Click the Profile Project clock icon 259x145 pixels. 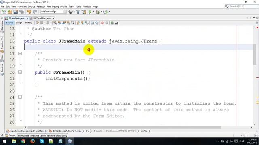[105, 12]
